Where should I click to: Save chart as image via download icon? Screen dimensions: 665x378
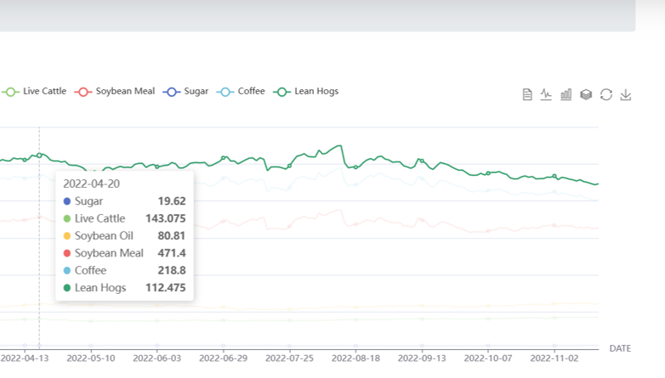[626, 94]
